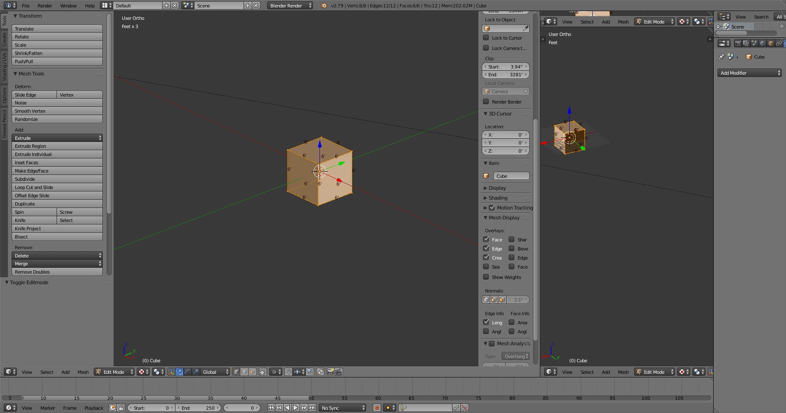
Task: Click the Remove Doubles button
Action: tap(57, 272)
